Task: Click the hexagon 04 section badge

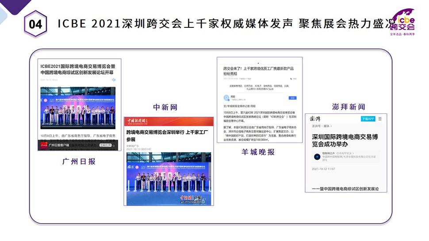Action: click(35, 24)
